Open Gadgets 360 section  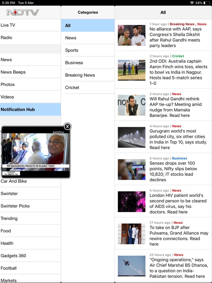pos(30,256)
